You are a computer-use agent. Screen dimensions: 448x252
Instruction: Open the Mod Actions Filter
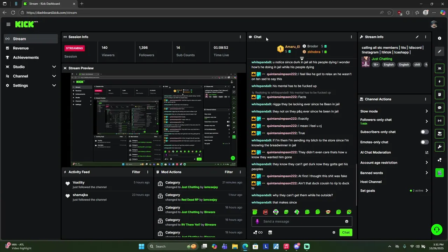pyautogui.click(x=229, y=172)
